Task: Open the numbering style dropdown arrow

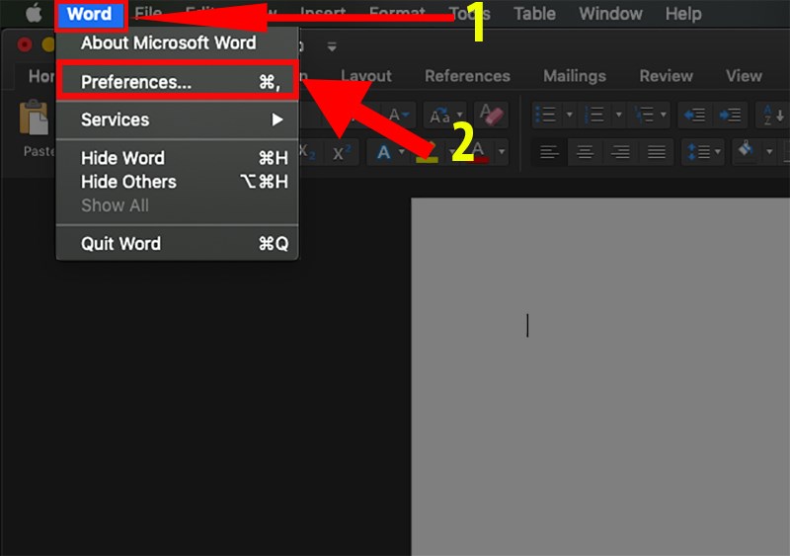Action: pos(619,115)
